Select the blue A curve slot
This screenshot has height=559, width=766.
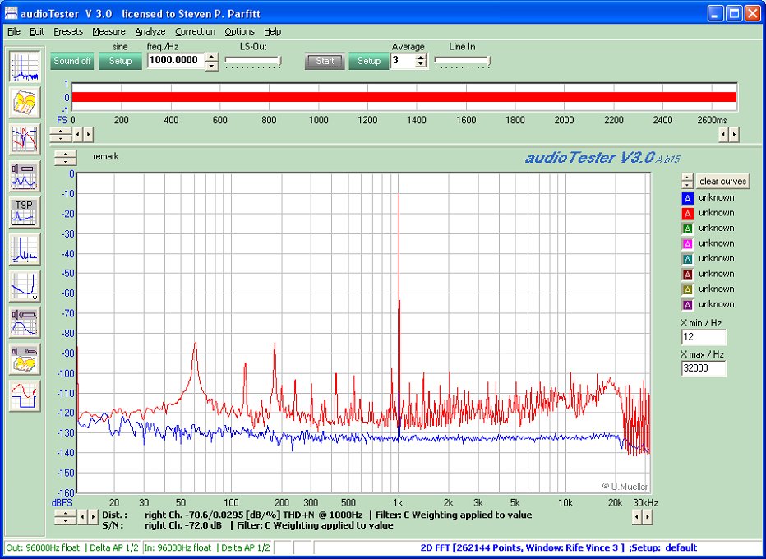coord(687,198)
